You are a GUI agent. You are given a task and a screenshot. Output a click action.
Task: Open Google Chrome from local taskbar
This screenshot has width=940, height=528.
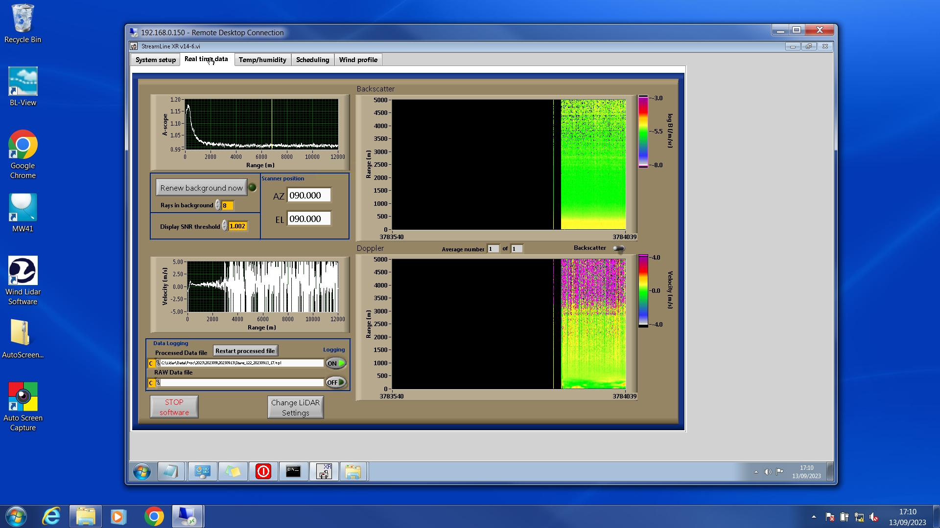pyautogui.click(x=154, y=516)
